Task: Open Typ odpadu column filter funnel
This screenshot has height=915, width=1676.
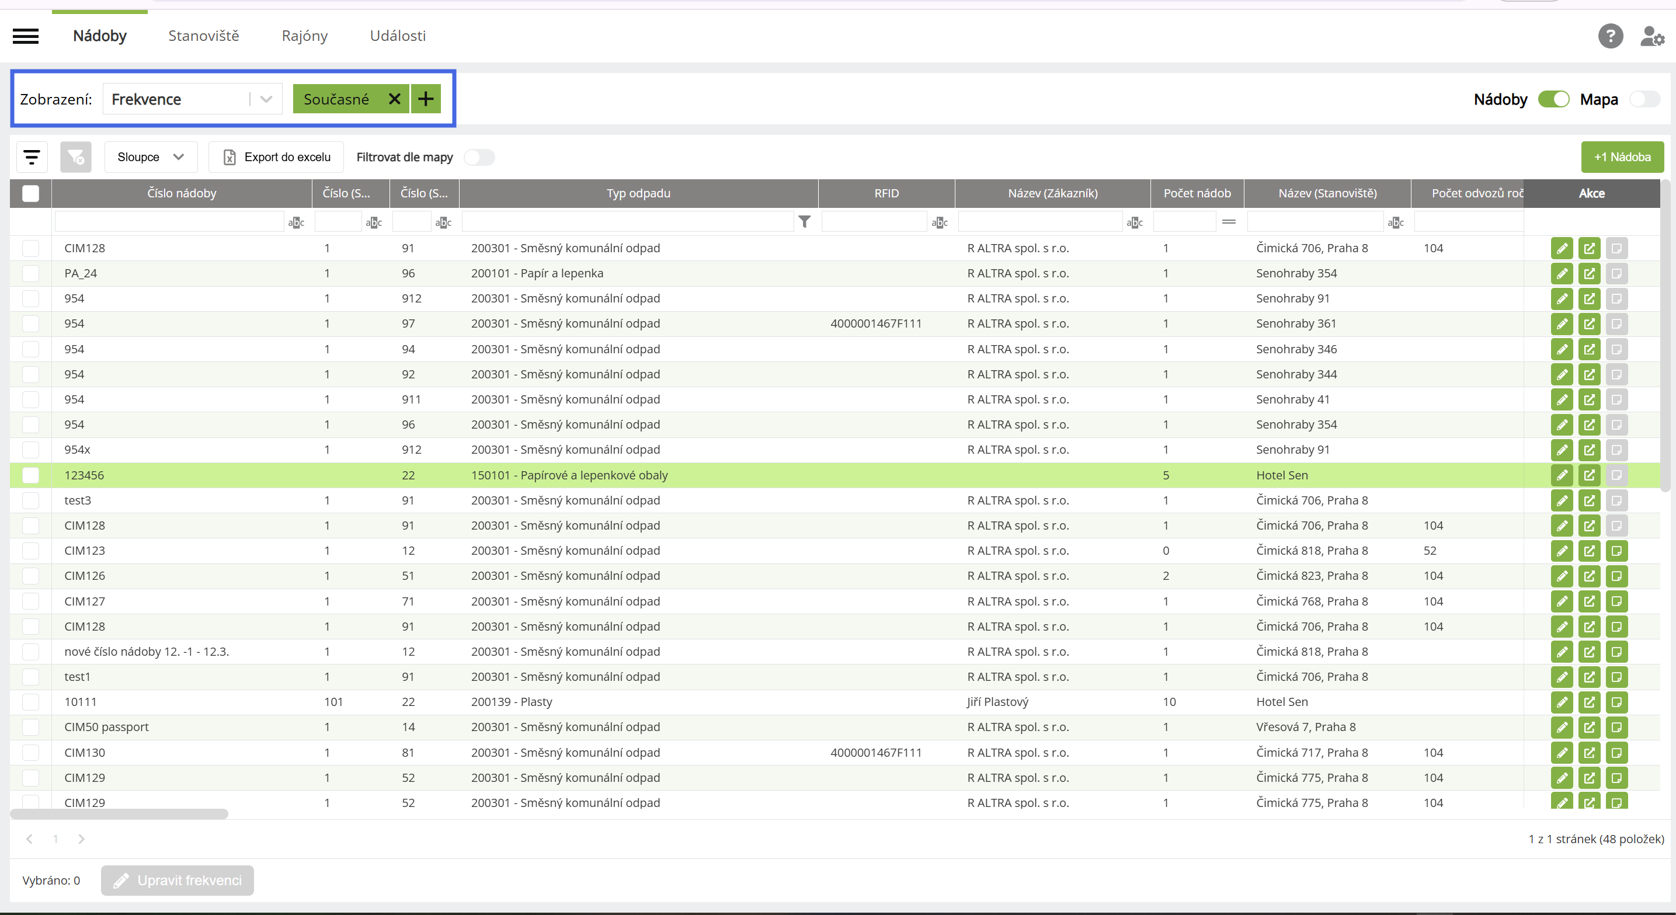Action: pos(804,222)
